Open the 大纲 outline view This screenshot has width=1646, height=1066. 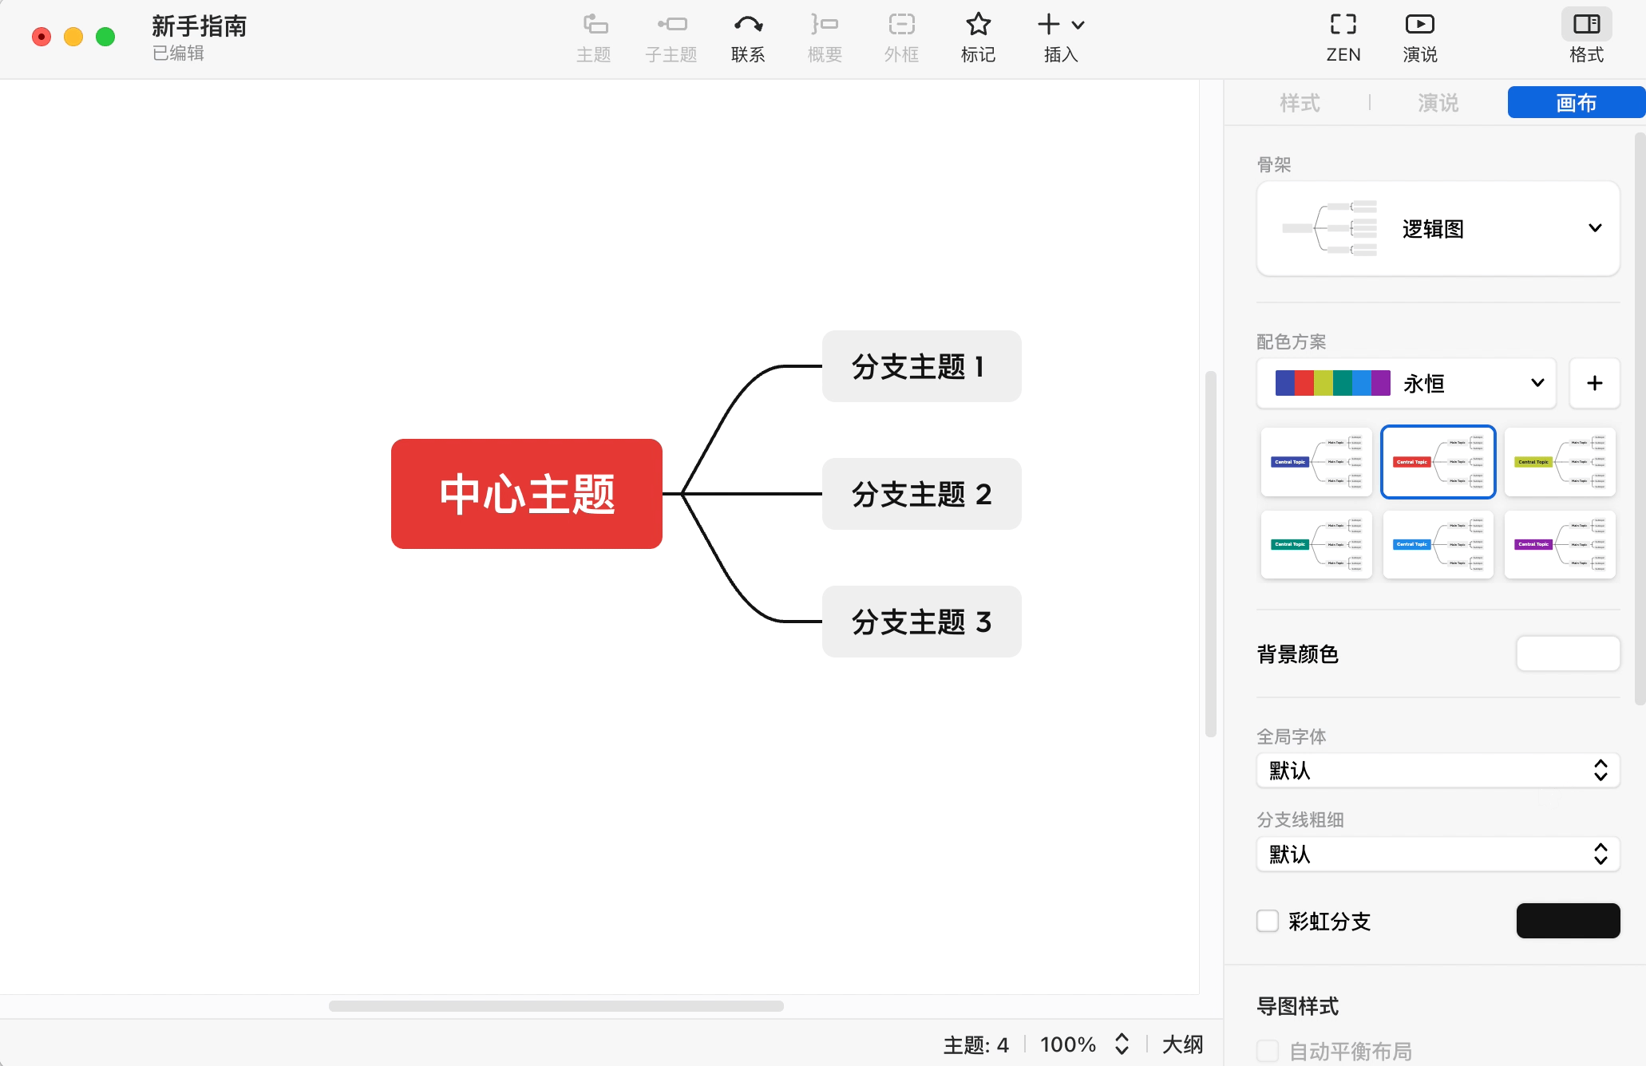[x=1182, y=1044]
